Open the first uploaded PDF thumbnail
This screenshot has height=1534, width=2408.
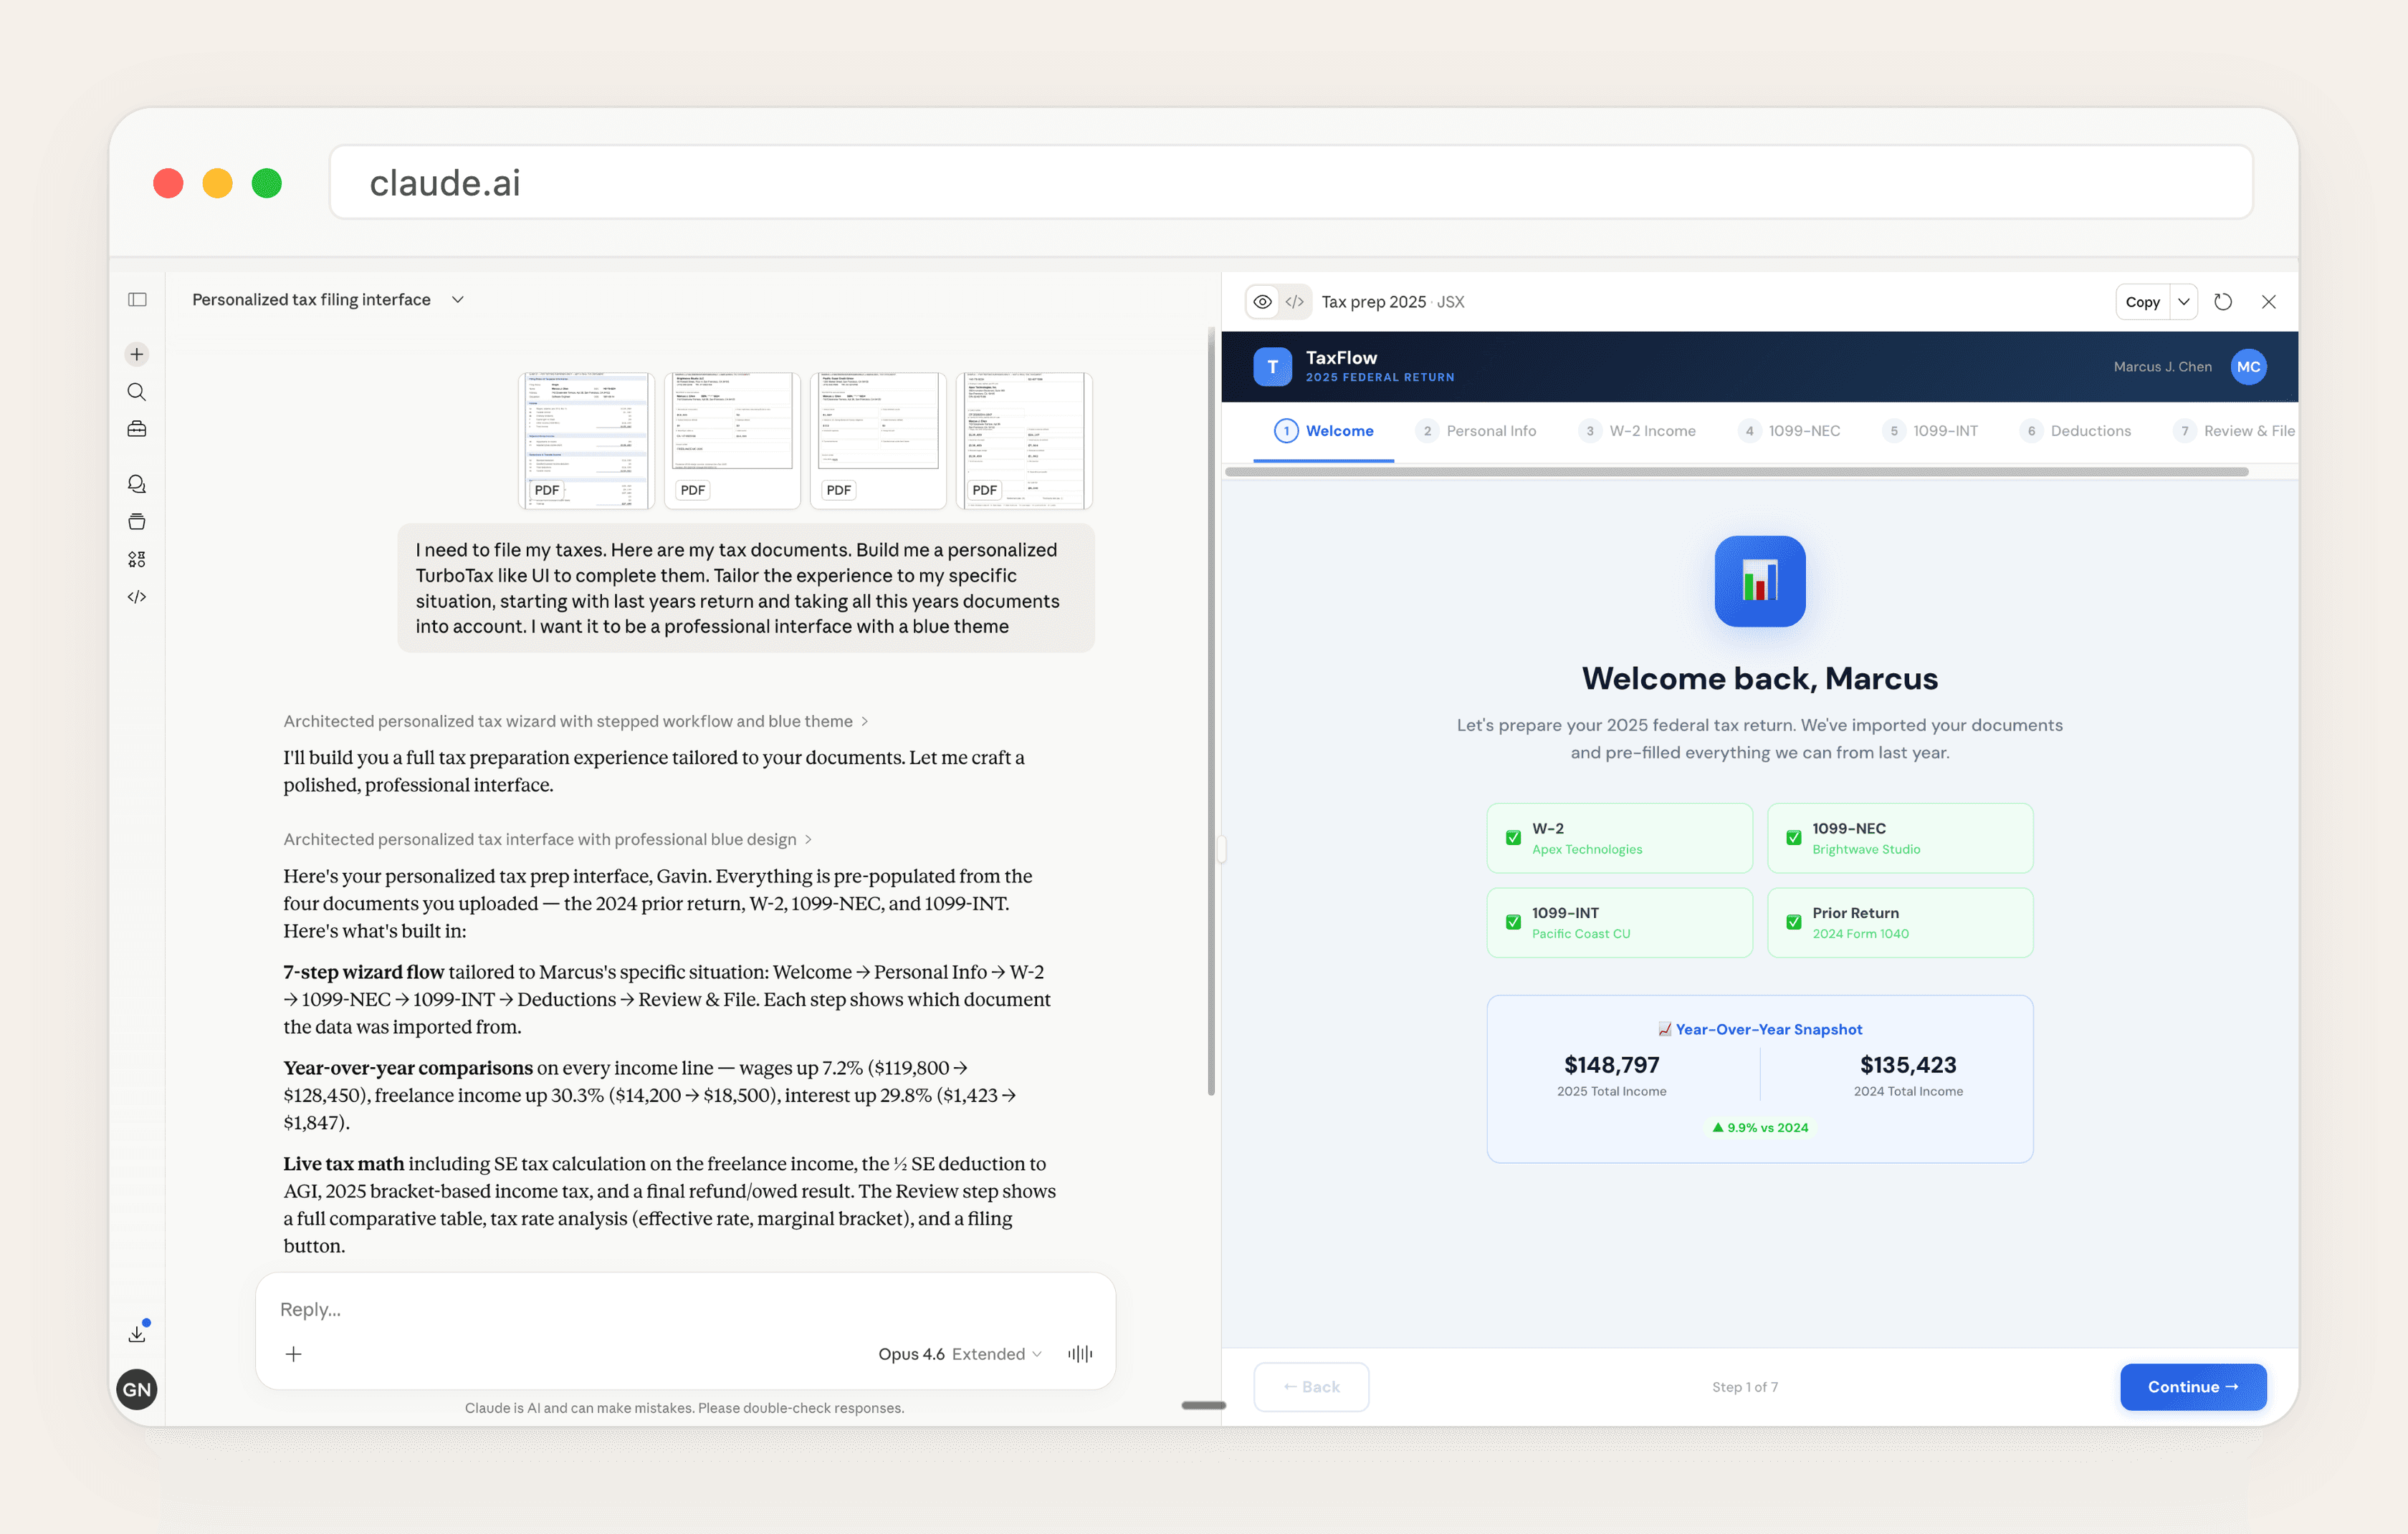tap(585, 440)
